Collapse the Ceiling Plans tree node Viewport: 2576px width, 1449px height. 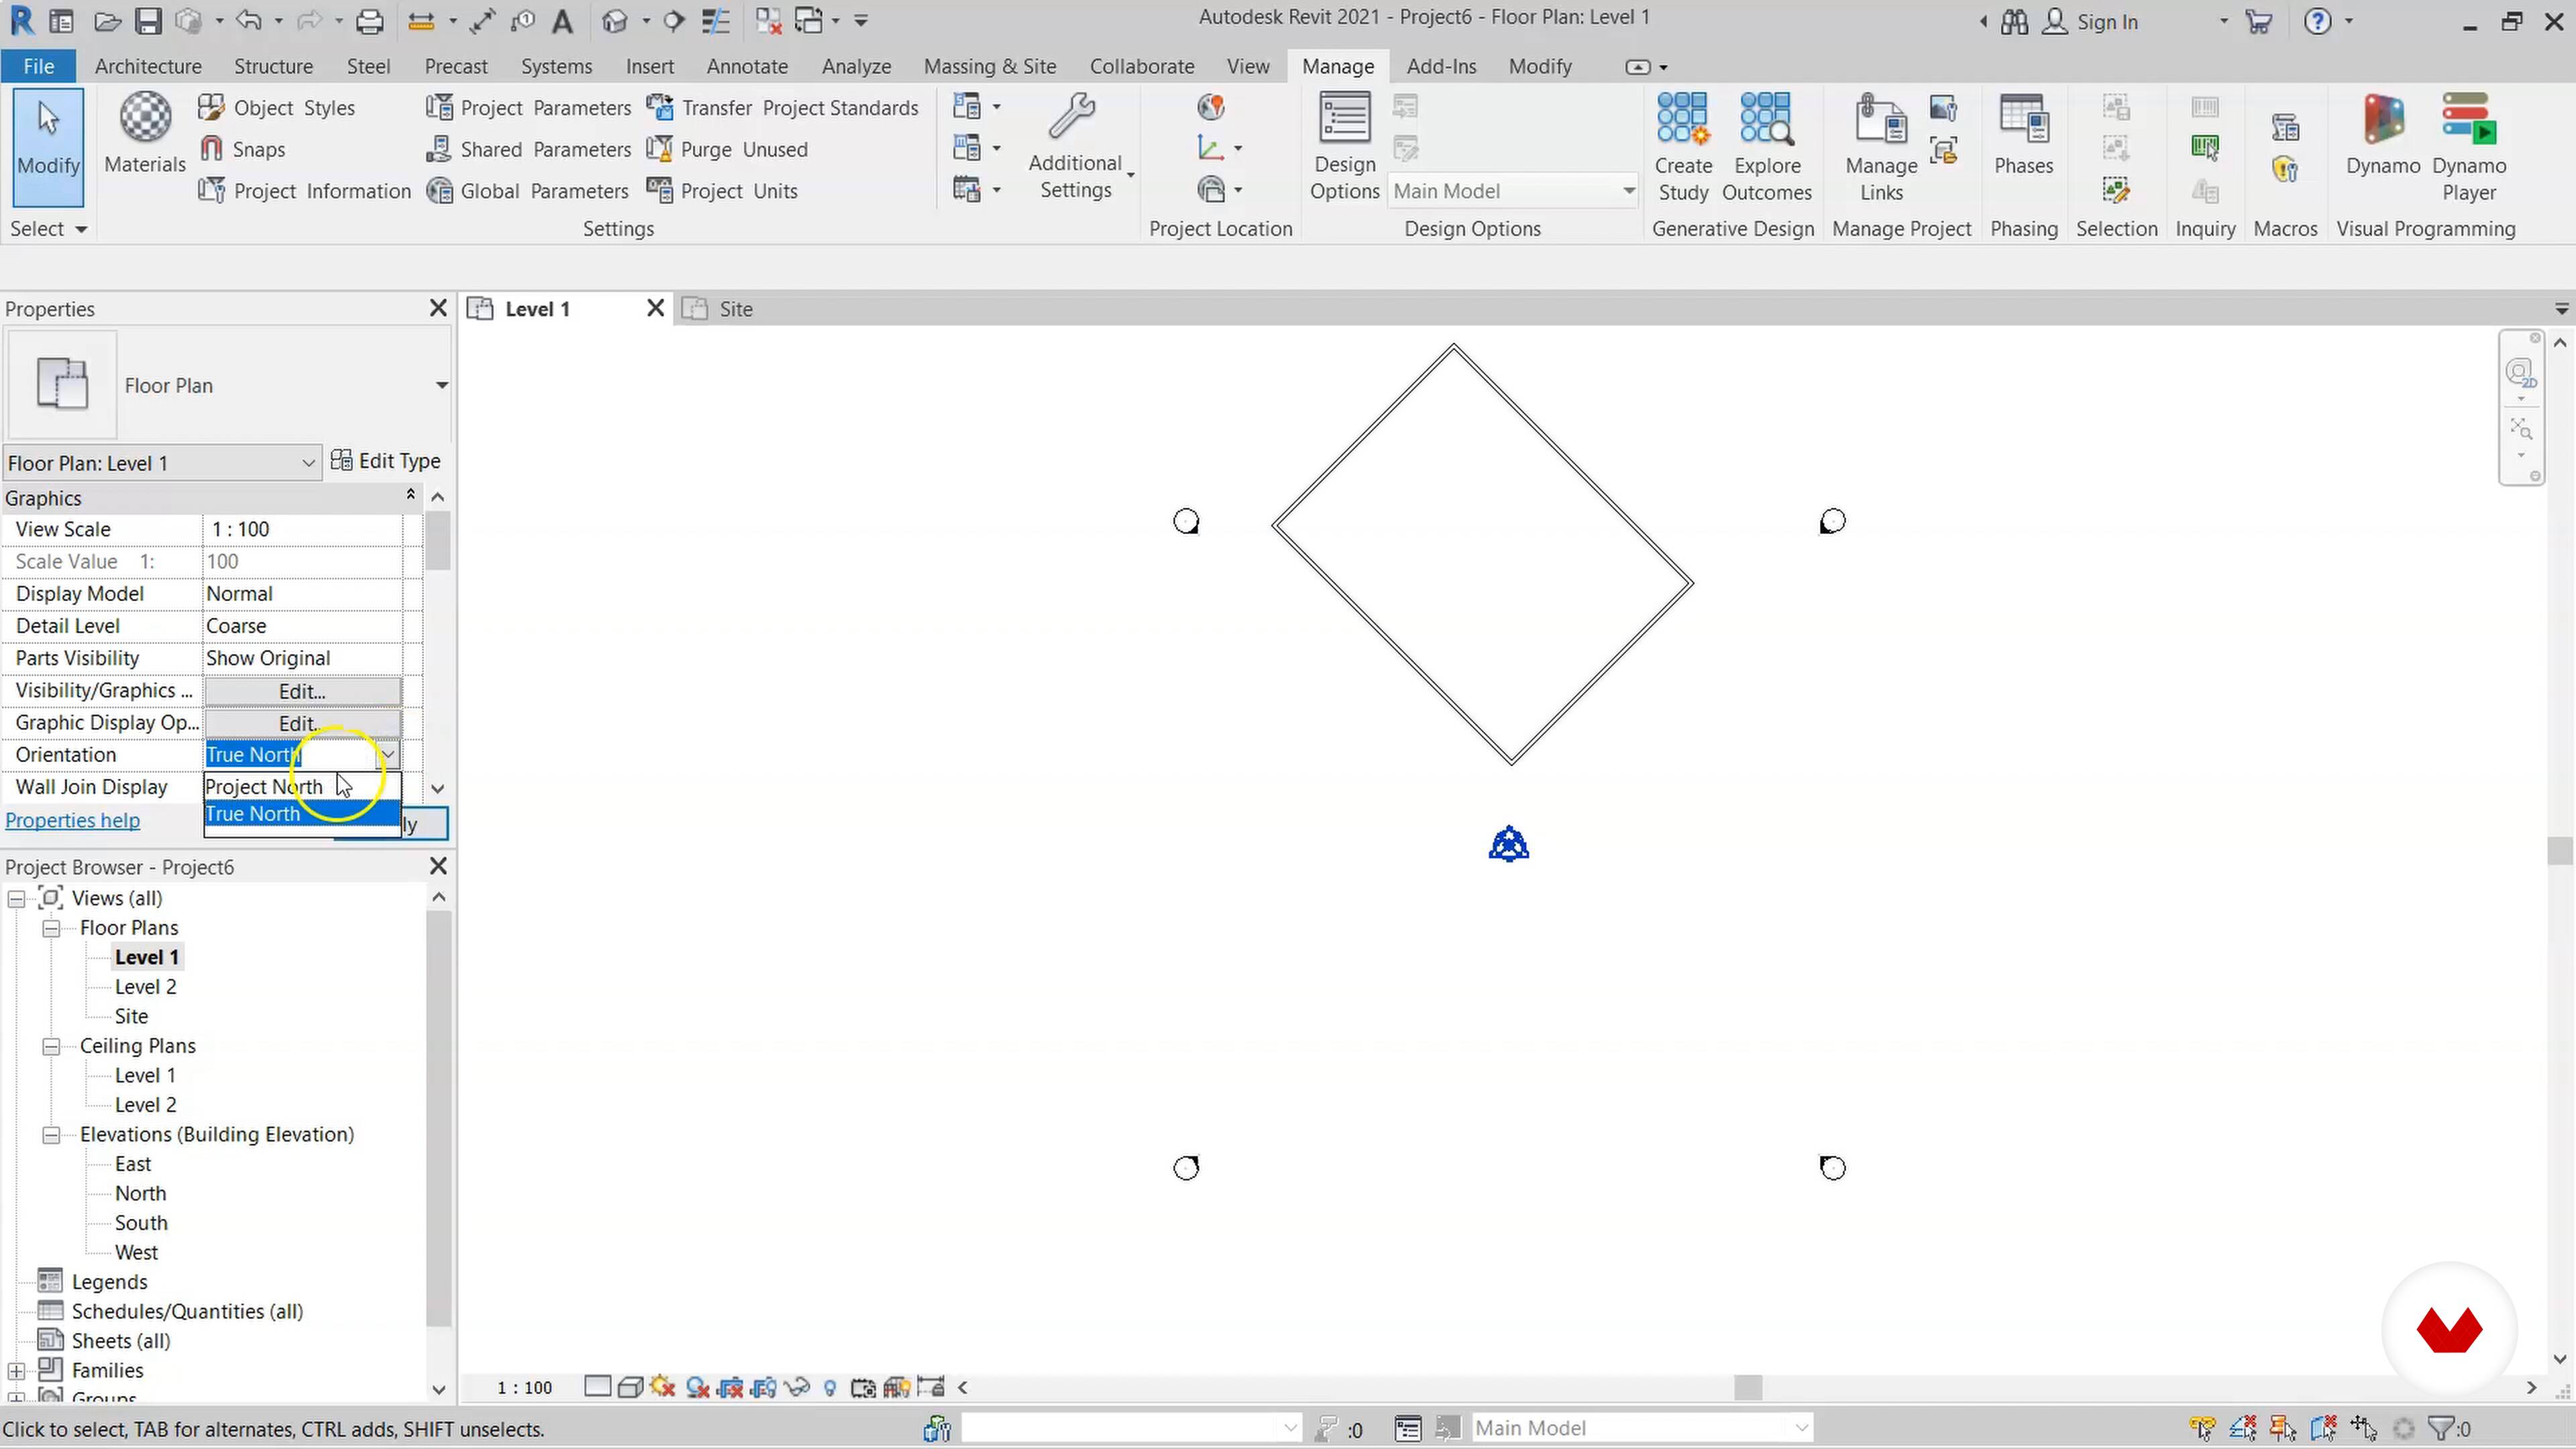click(x=51, y=1047)
